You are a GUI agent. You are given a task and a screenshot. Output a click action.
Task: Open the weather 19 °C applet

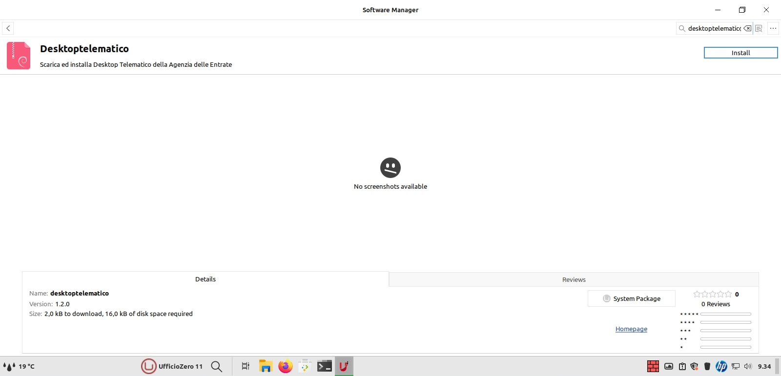(19, 366)
